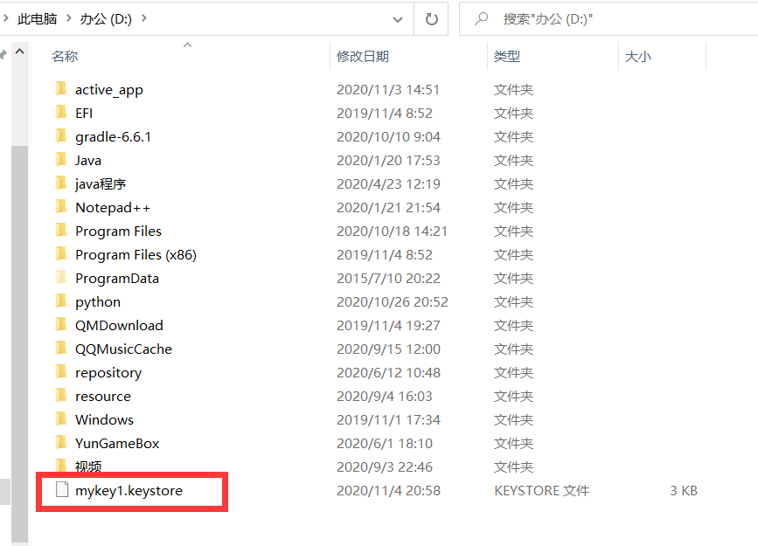
Task: Select the QQMusicCache folder name
Action: pos(124,349)
